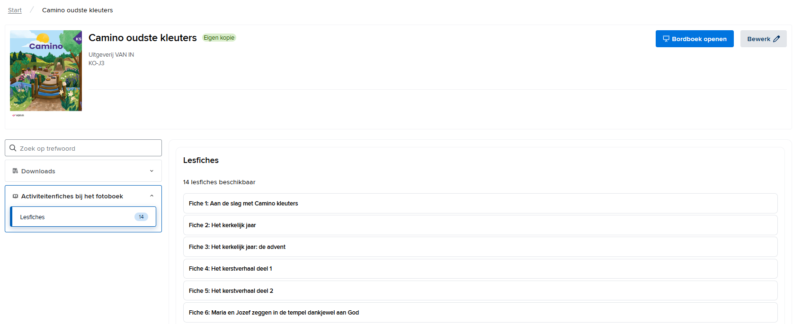Image resolution: width=793 pixels, height=324 pixels.
Task: Click the Eigen kopie label badge
Action: point(219,38)
